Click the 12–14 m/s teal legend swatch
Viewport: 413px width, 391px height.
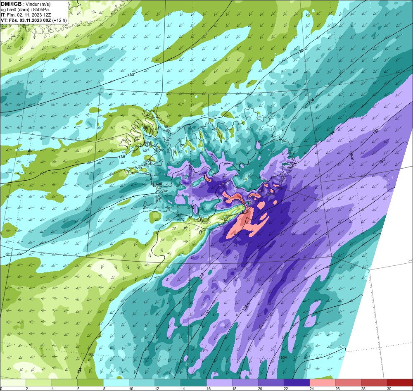click(x=168, y=382)
